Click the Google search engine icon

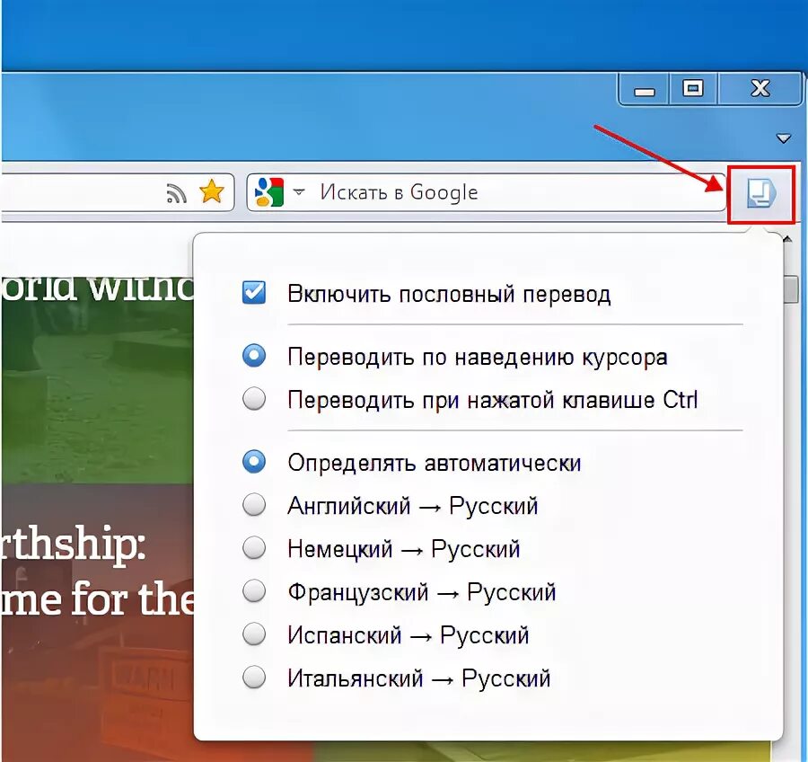(269, 192)
